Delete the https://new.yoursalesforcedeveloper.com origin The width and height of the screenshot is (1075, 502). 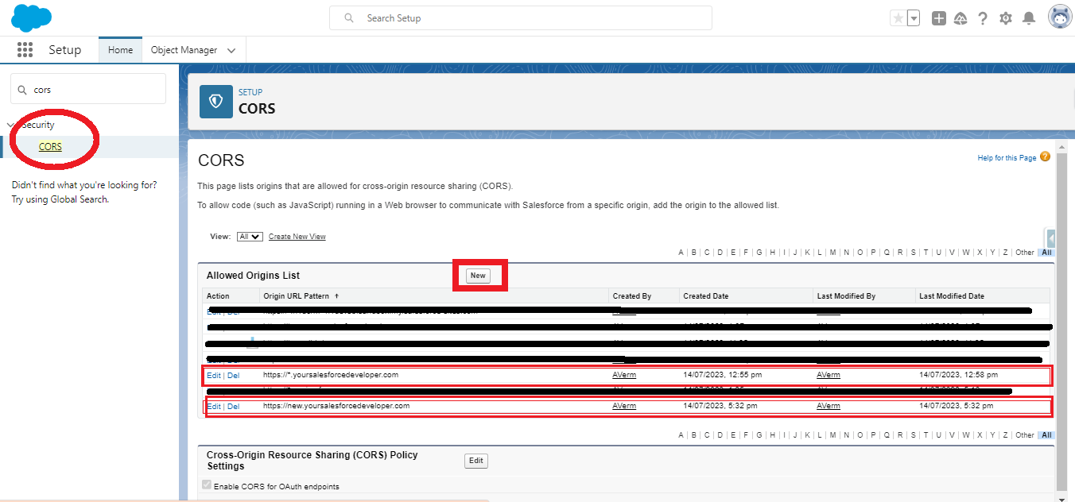(x=233, y=406)
